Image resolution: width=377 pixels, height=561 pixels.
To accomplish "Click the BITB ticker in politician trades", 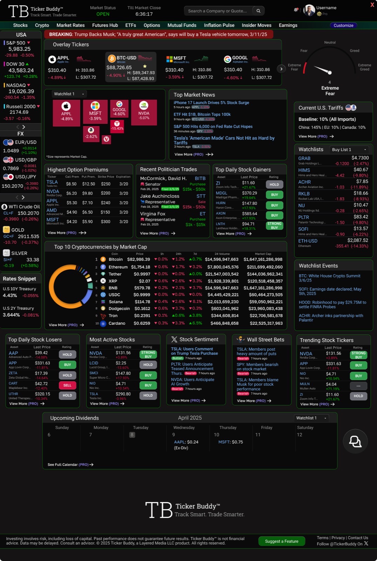I will (x=200, y=178).
